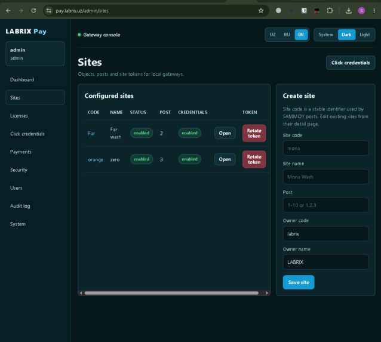Open Licenses in the sidebar
The height and width of the screenshot is (342, 381).
tap(35, 116)
